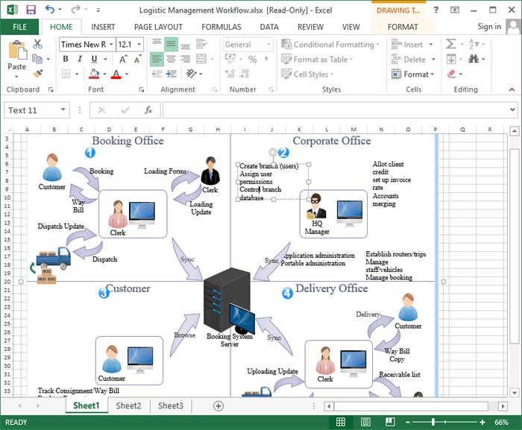The height and width of the screenshot is (430, 522).
Task: Open the PAGE LAYOUT ribbon tab
Action: [x=158, y=27]
